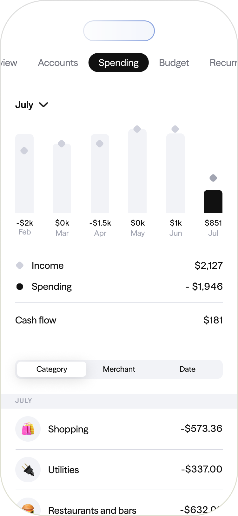Screen dimensions: 238x516
Task: Click the black Spending legend marker
Action: (x=20, y=287)
